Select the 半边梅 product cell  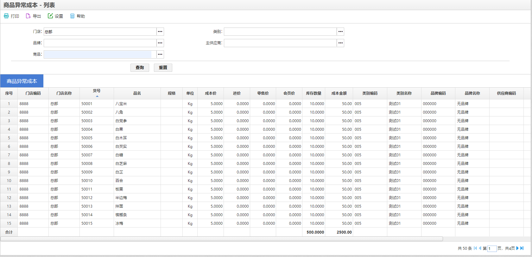coord(137,198)
